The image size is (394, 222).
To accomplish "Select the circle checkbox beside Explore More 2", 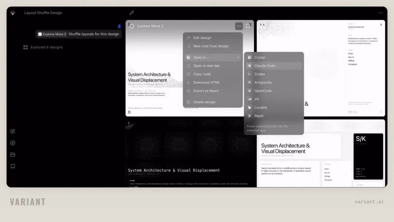I will pyautogui.click(x=132, y=26).
